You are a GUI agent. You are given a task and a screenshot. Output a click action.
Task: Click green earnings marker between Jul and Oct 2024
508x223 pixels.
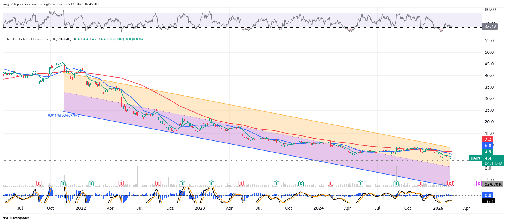(x=396, y=183)
